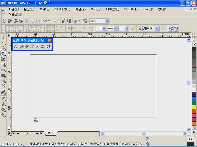The width and height of the screenshot is (197, 147).
Task: Select the Zoom magnifier tool
Action: point(3,48)
